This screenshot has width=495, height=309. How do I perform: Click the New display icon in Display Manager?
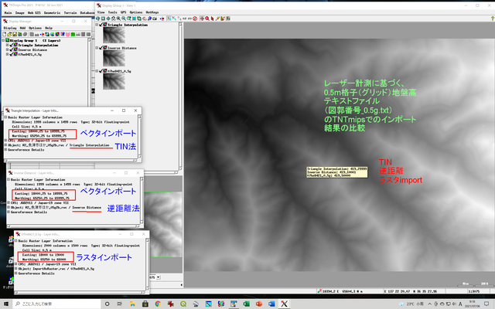pos(5,34)
